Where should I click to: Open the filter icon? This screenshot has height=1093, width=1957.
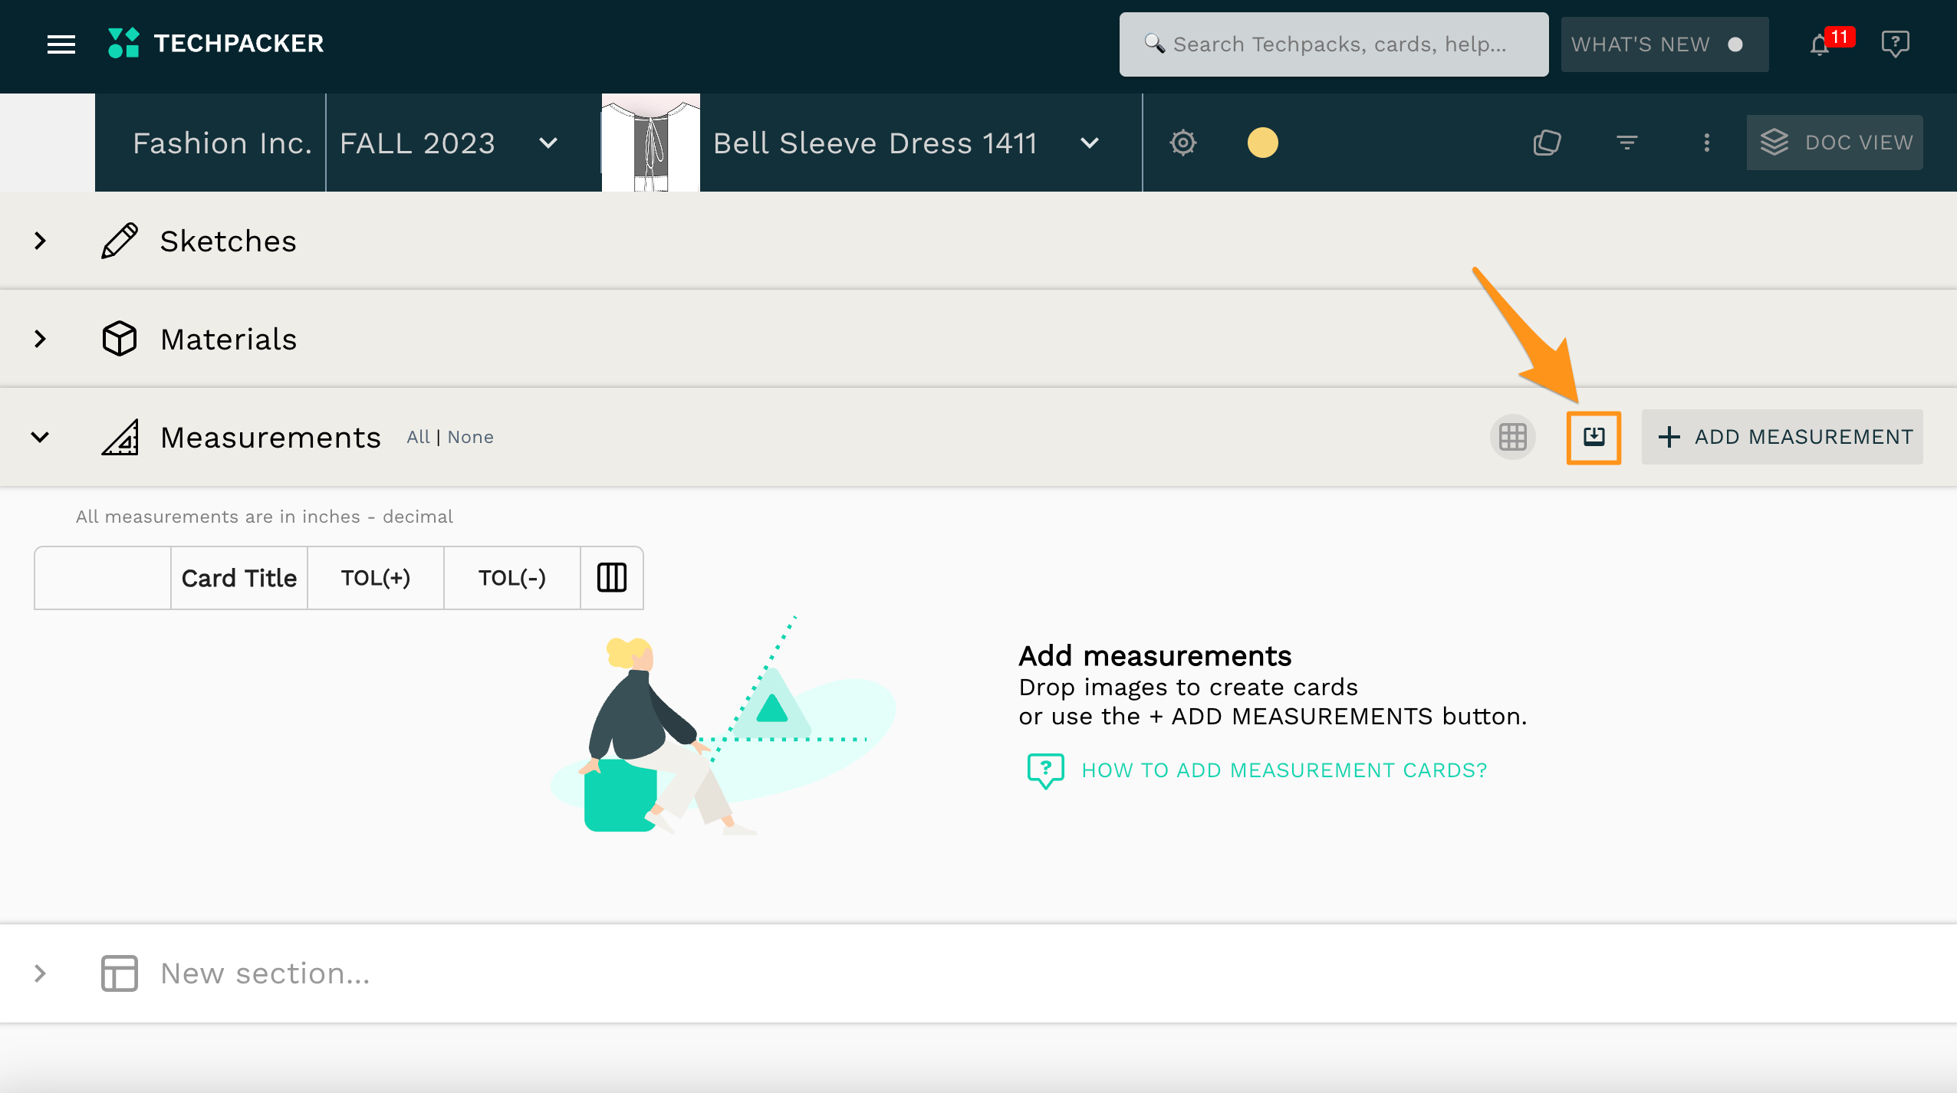pos(1626,143)
